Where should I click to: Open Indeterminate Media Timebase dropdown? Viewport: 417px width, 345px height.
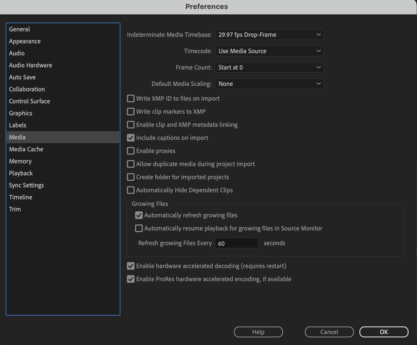(269, 35)
